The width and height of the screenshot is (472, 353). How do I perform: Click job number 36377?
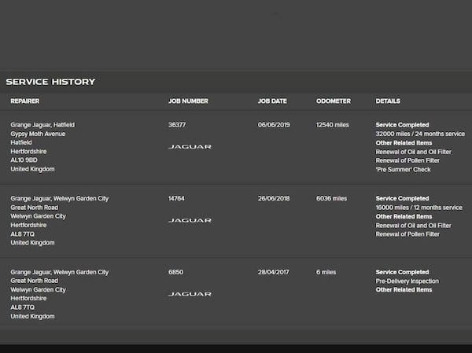[x=179, y=125]
